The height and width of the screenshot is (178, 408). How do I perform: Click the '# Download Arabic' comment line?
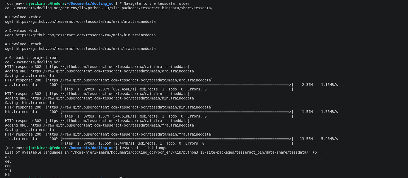(23, 17)
